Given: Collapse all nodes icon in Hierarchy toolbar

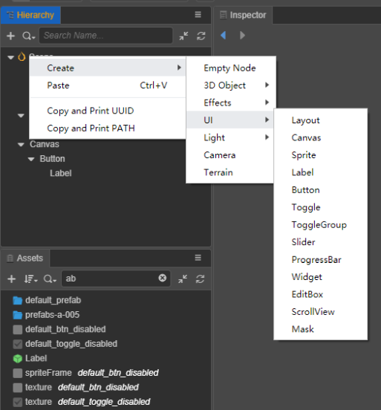Looking at the screenshot, I should pos(183,36).
